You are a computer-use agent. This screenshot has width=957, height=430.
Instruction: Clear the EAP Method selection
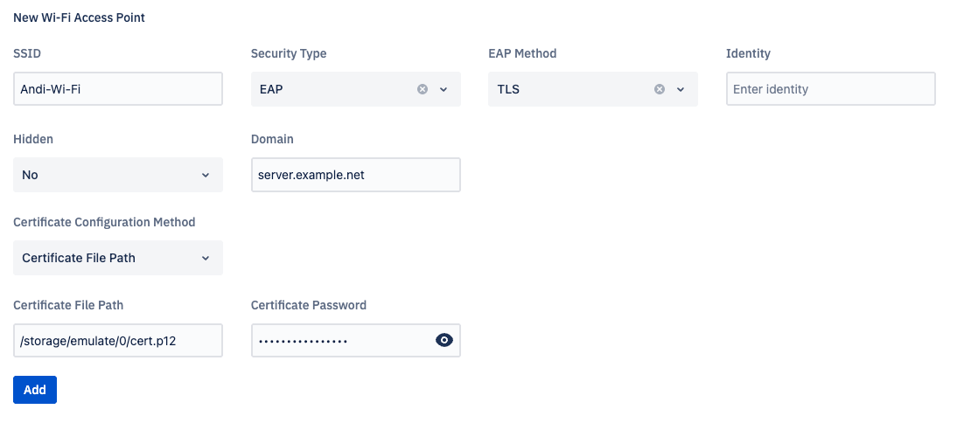pos(660,89)
